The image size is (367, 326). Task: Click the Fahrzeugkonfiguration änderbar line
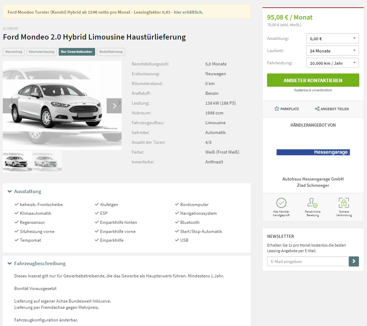coord(46,320)
